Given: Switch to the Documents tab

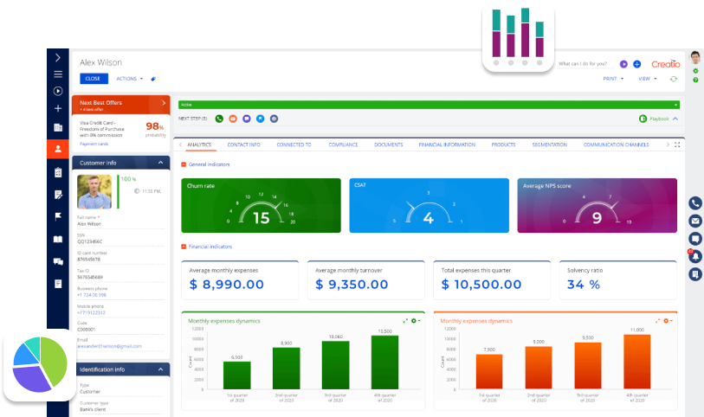Looking at the screenshot, I should [388, 144].
